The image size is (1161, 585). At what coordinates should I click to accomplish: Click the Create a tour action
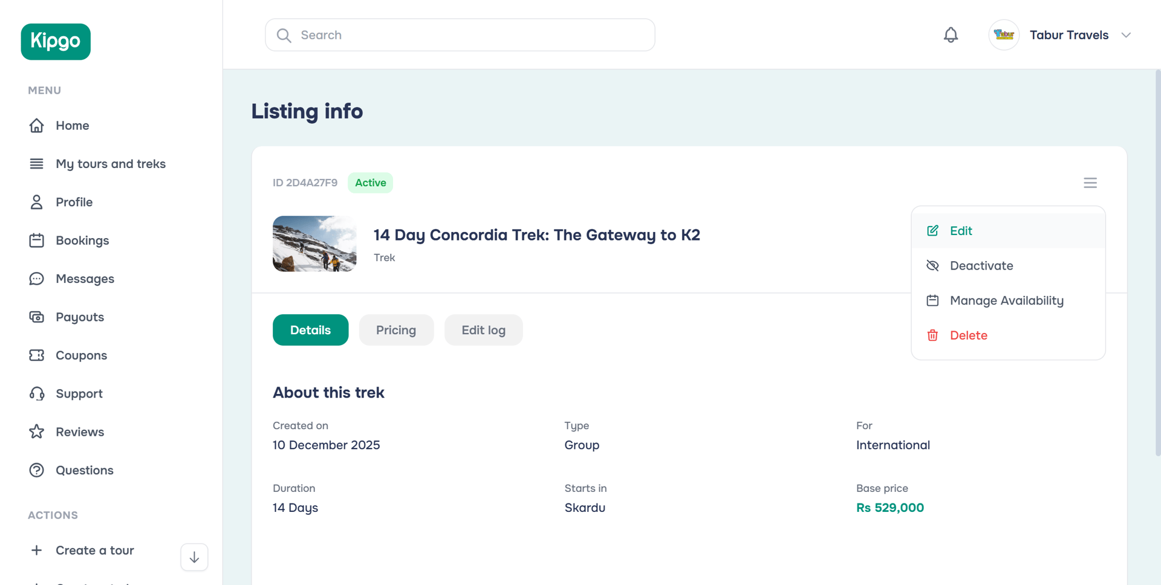[x=94, y=551]
